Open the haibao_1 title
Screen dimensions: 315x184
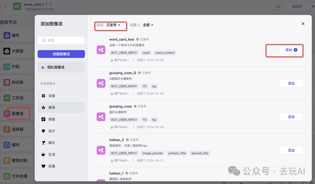pyautogui.click(x=116, y=173)
